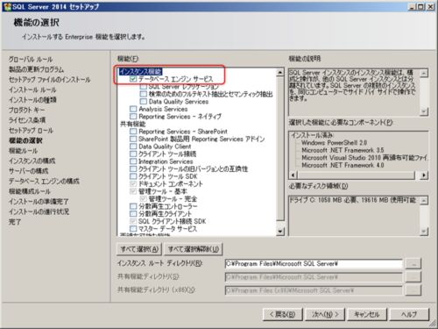The height and width of the screenshot is (329, 438).
Task: Go back with the 戻る(B) button
Action: click(282, 314)
